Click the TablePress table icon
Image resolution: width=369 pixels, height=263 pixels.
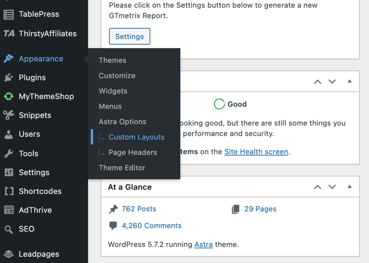click(x=9, y=14)
